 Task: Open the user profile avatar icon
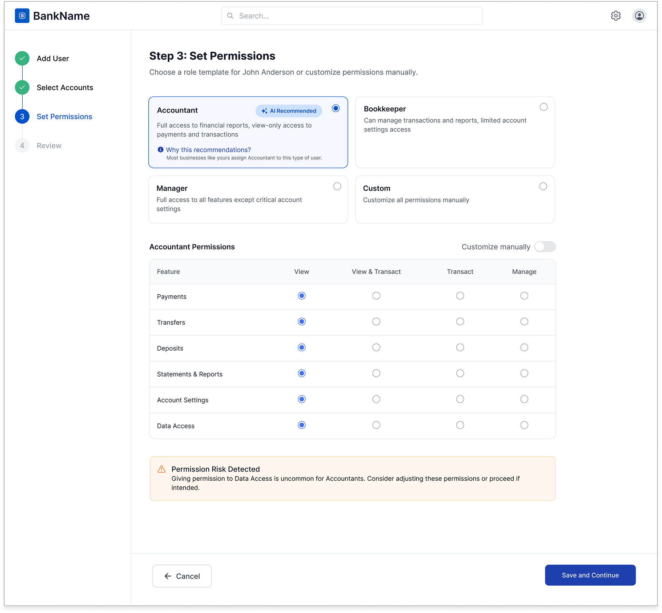point(639,16)
